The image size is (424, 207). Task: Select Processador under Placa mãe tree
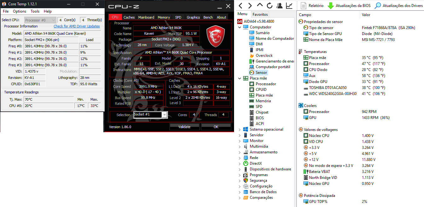(x=263, y=84)
